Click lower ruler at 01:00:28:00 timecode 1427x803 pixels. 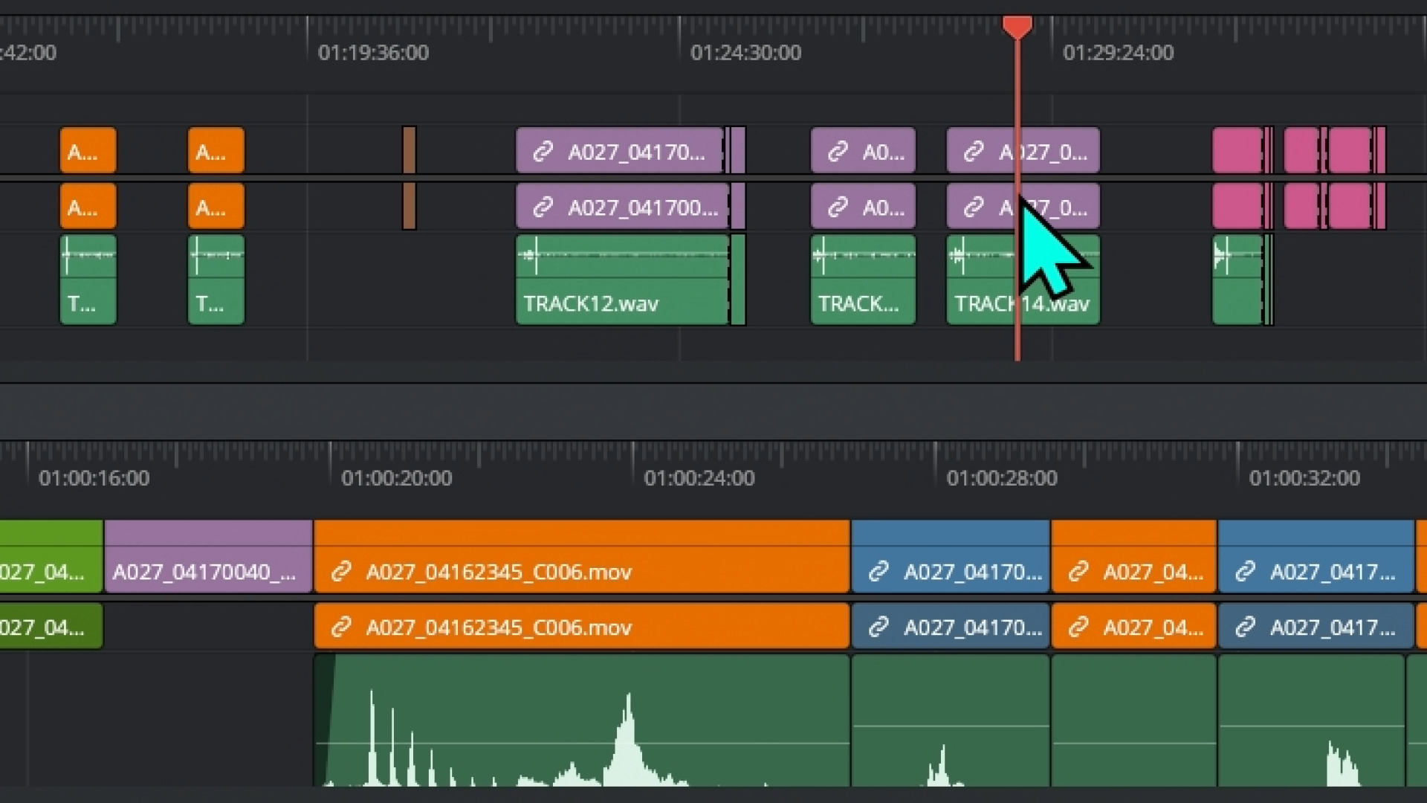(1001, 478)
